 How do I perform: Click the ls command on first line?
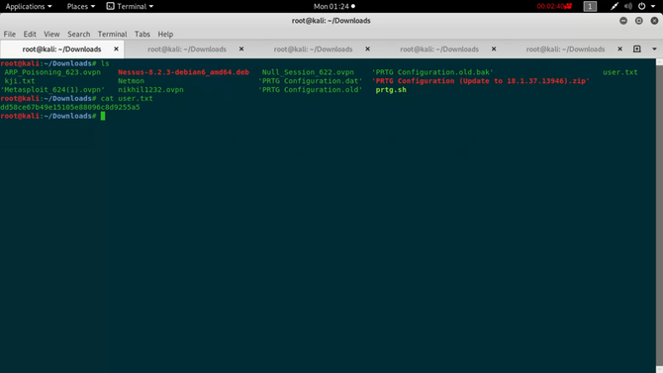click(x=105, y=63)
